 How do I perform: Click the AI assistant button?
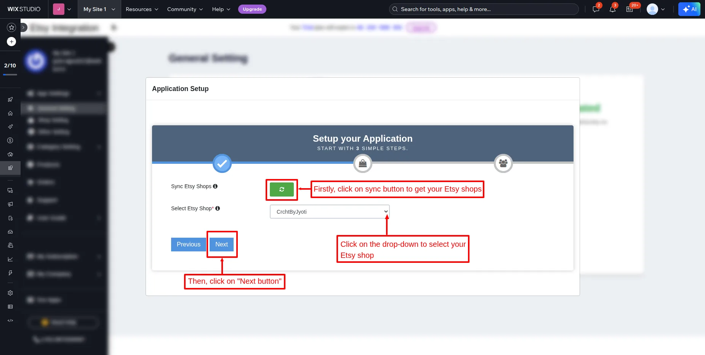pos(689,9)
